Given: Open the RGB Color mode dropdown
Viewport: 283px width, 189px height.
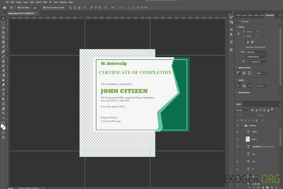Looking at the screenshot, I should [x=257, y=52].
